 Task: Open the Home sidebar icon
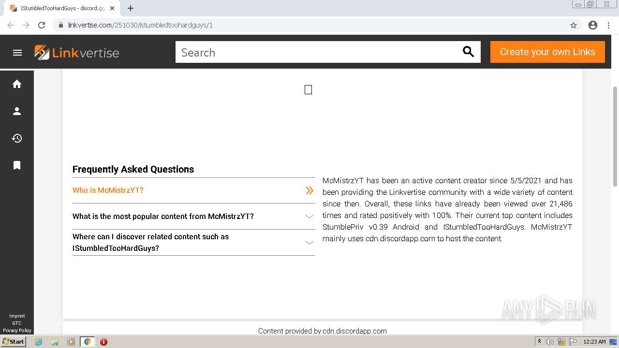click(x=17, y=84)
